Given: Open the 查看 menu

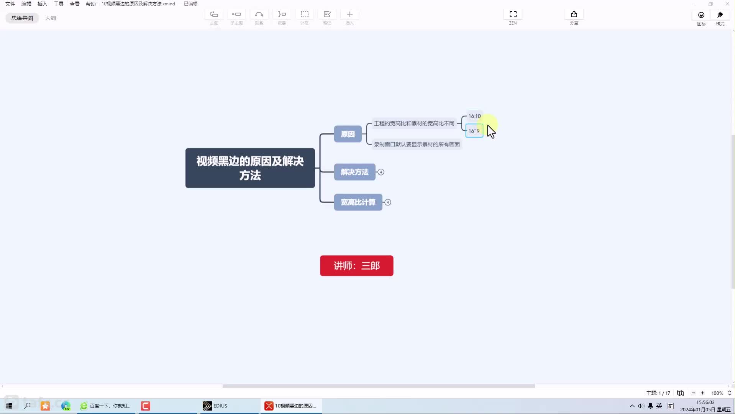Looking at the screenshot, I should pos(75,4).
